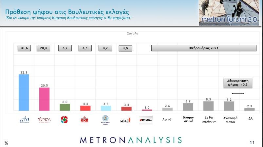Select the 20,4 previous value box

coord(44,48)
